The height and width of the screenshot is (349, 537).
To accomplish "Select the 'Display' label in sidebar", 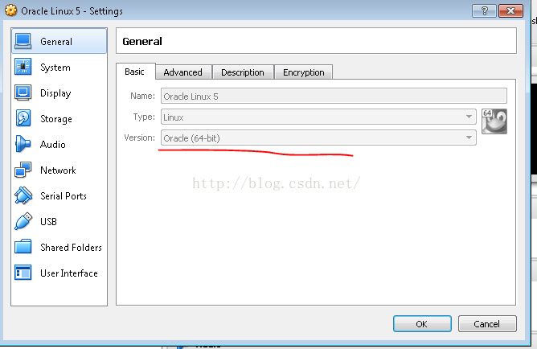I will click(55, 93).
